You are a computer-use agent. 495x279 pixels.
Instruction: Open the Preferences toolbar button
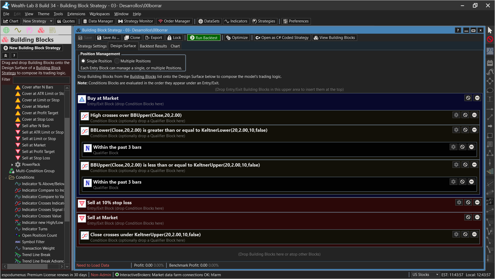(296, 21)
